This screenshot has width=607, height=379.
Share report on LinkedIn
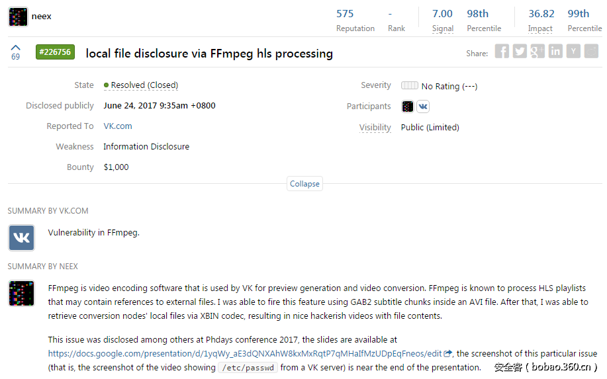tap(555, 52)
